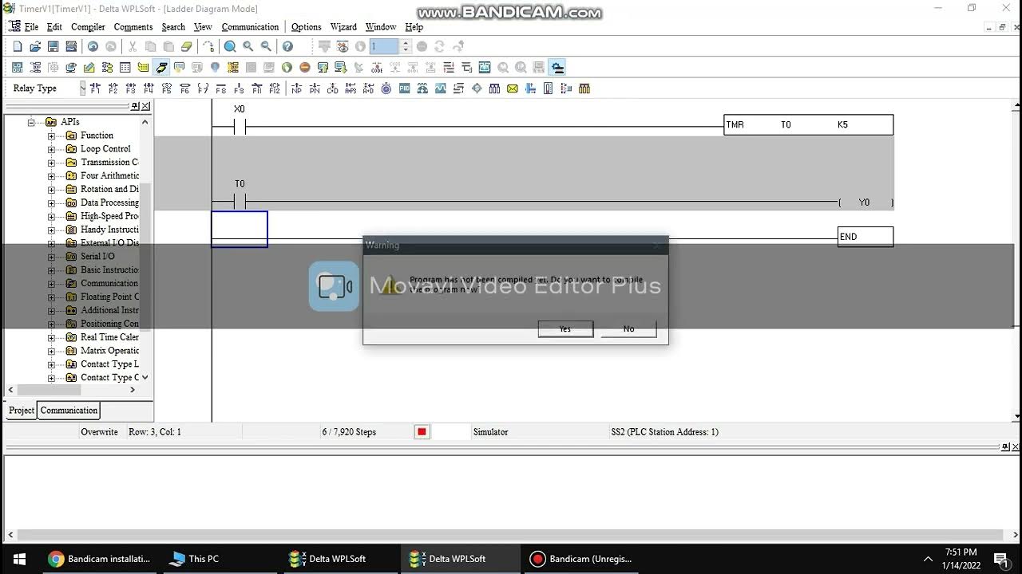This screenshot has height=574, width=1022.
Task: Expand the Function folder
Action: pyautogui.click(x=51, y=136)
